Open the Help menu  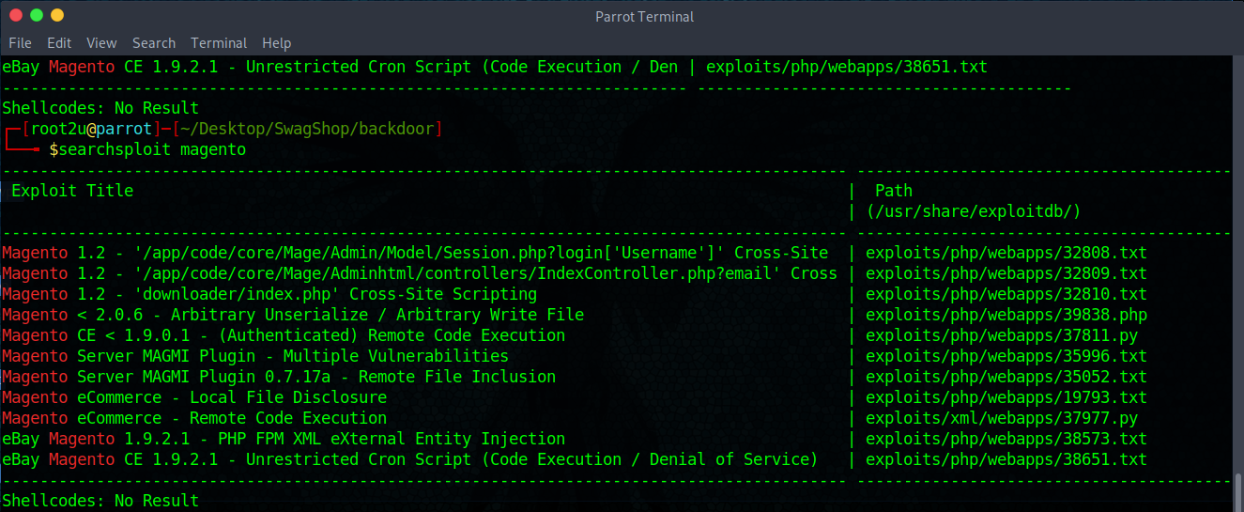pyautogui.click(x=276, y=42)
